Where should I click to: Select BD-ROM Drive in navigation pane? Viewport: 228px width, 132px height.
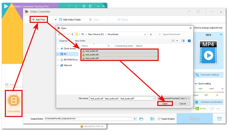coord(69,60)
